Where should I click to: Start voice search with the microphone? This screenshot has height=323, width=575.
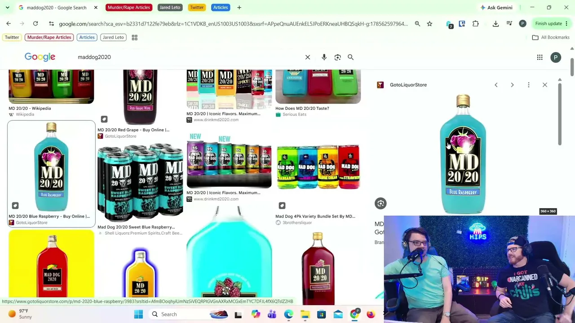(324, 57)
